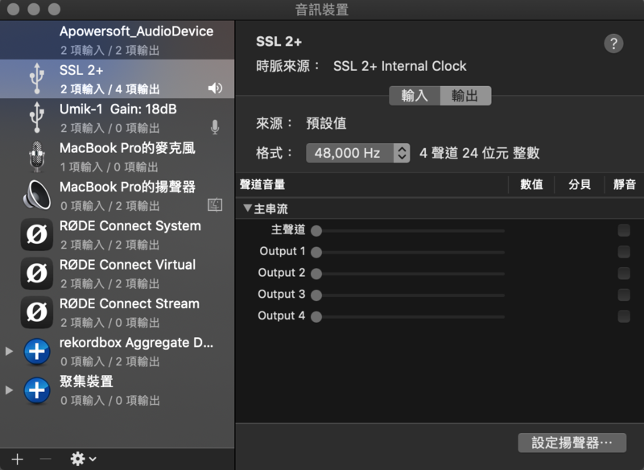Enable mute checkbox for Output 4
Screen dimensions: 644x470
pos(624,316)
